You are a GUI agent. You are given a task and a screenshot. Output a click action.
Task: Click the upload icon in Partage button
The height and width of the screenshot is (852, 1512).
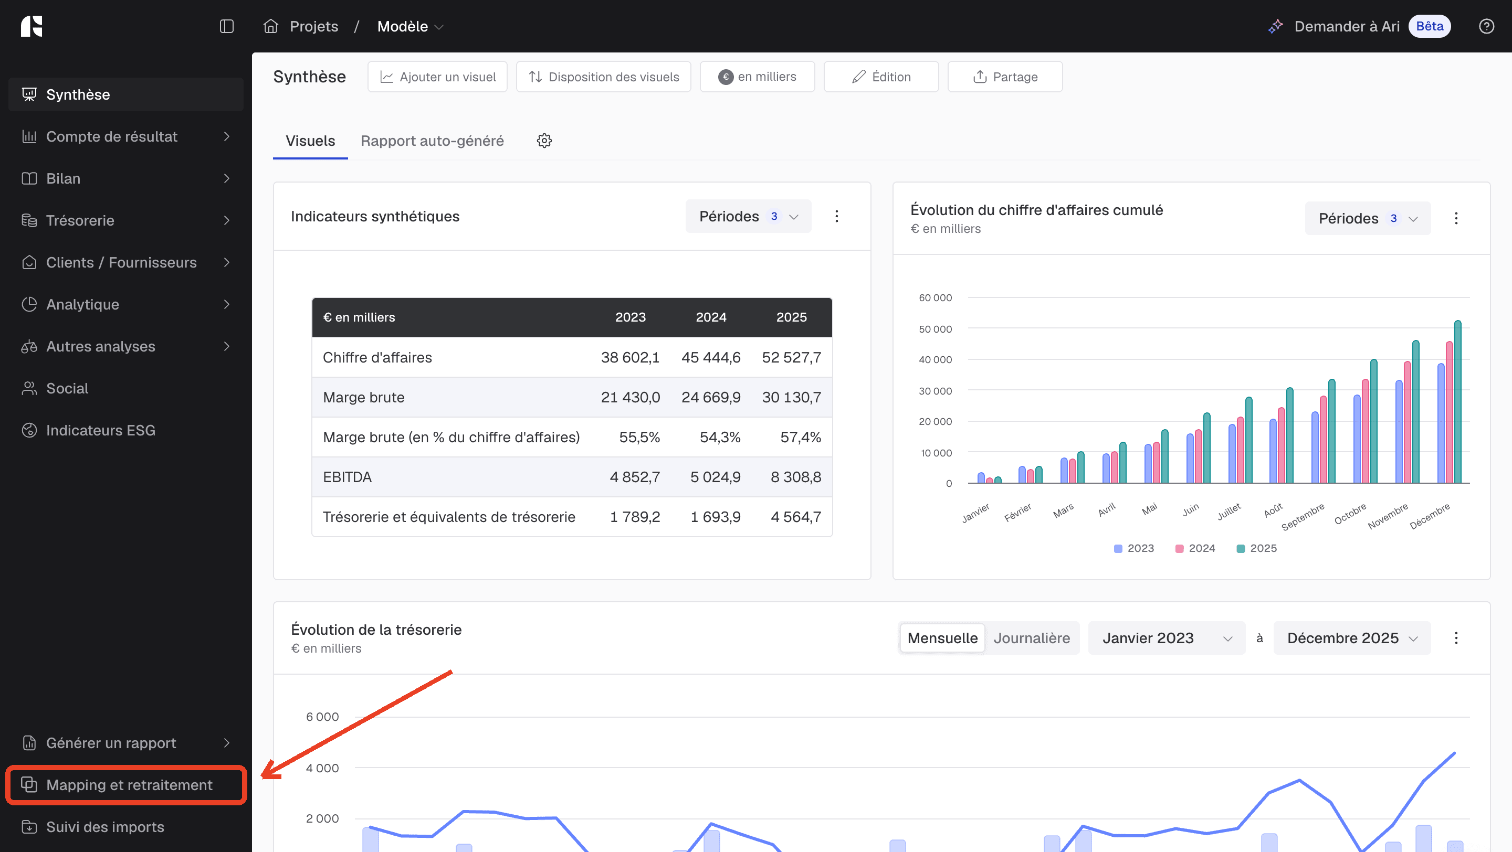click(980, 77)
